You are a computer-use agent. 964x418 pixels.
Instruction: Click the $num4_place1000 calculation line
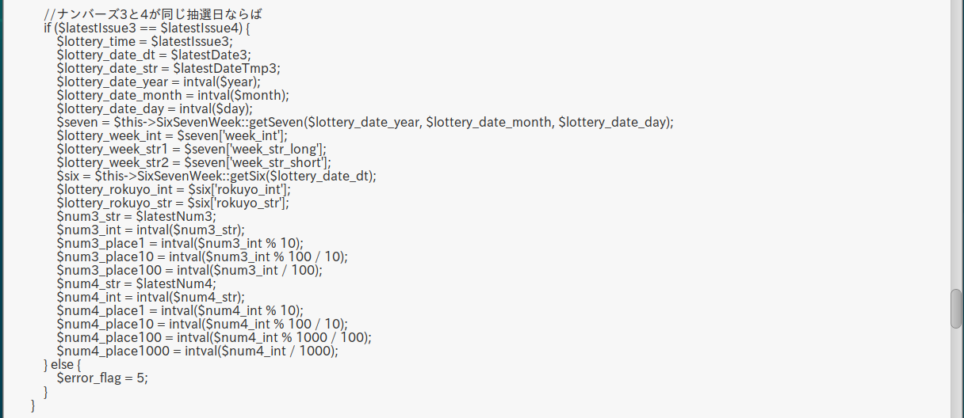point(197,351)
